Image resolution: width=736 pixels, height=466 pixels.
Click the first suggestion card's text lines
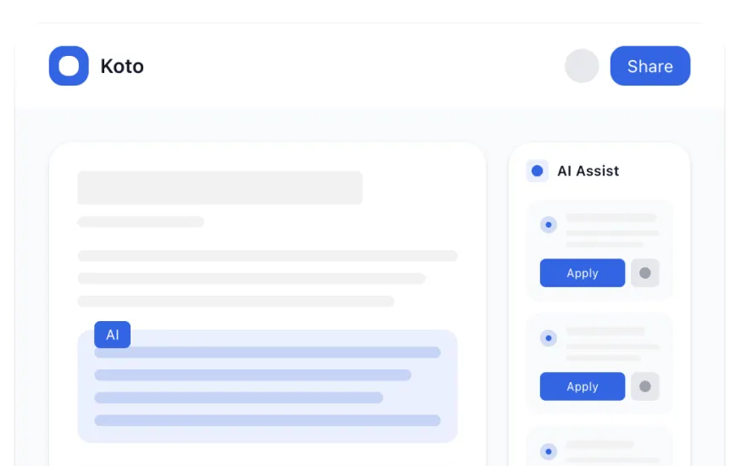tap(611, 230)
